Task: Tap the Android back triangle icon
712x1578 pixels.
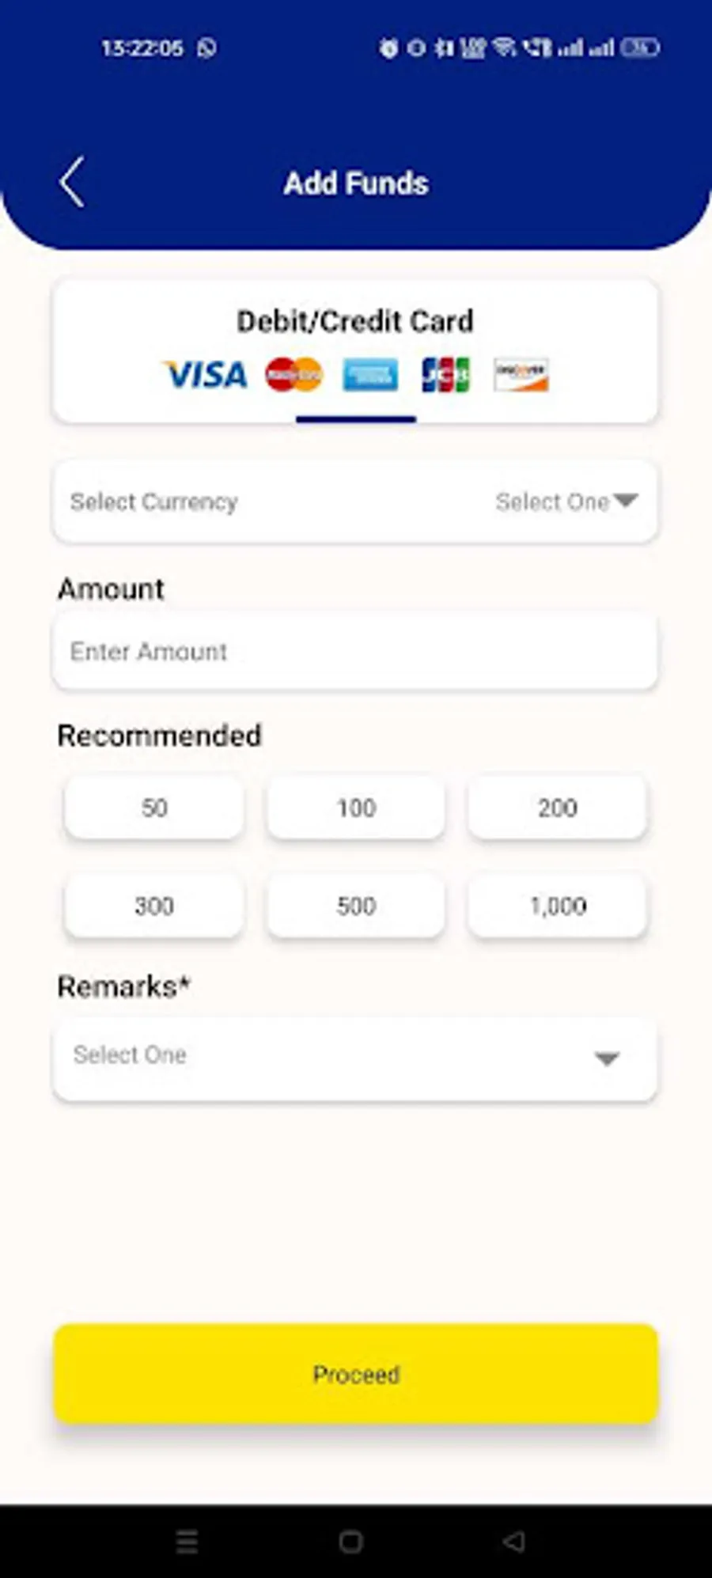Action: [x=514, y=1541]
